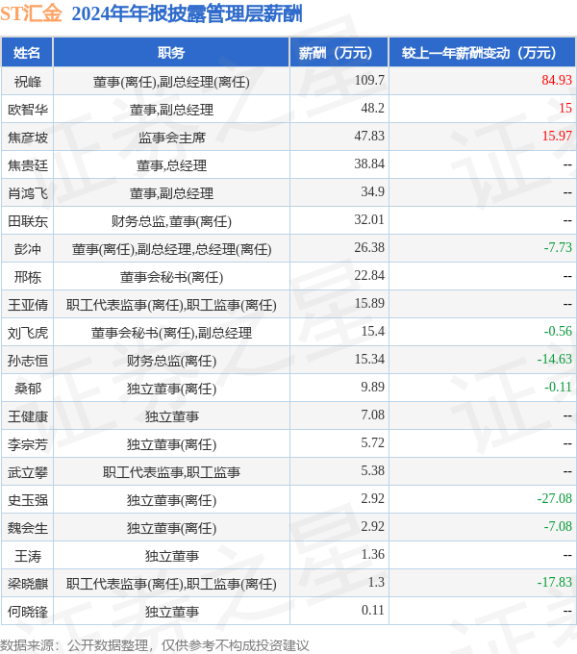Click the salary value 34.9

373,191
